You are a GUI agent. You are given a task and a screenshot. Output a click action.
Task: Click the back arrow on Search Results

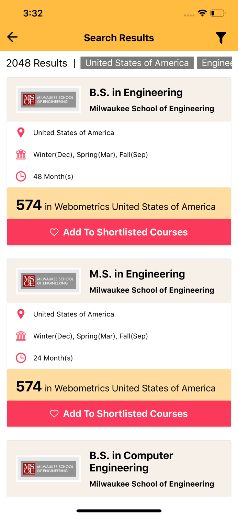click(x=12, y=37)
